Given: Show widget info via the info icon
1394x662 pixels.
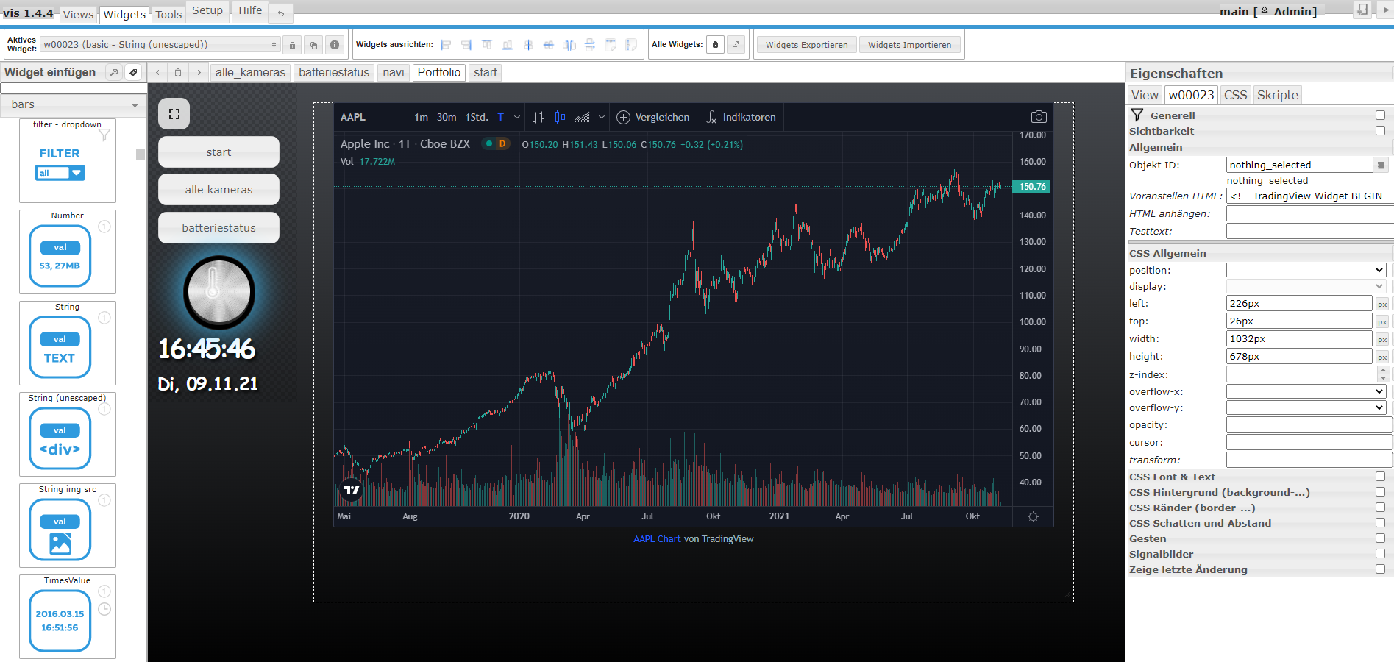Looking at the screenshot, I should 335,45.
